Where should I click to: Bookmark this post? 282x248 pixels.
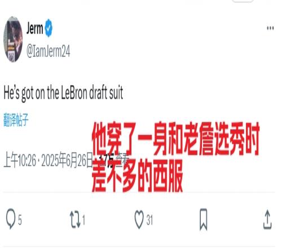click(203, 219)
